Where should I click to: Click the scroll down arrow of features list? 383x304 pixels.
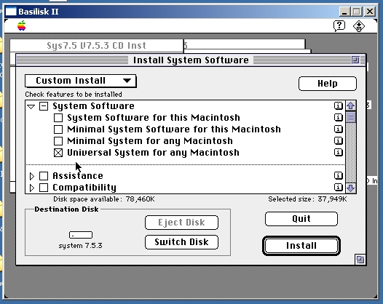coord(351,188)
